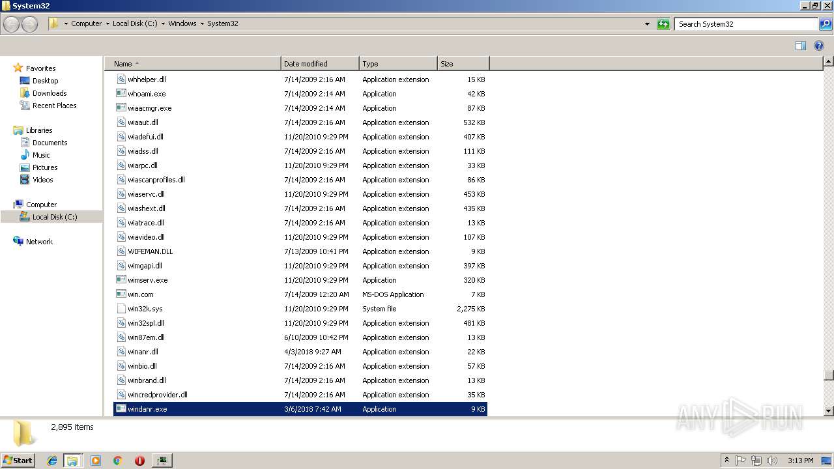The image size is (834, 469).
Task: Click the vertical scrollbar down arrow
Action: 828,411
